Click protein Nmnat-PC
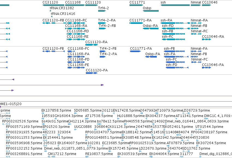The image size is (232, 158). (200, 59)
